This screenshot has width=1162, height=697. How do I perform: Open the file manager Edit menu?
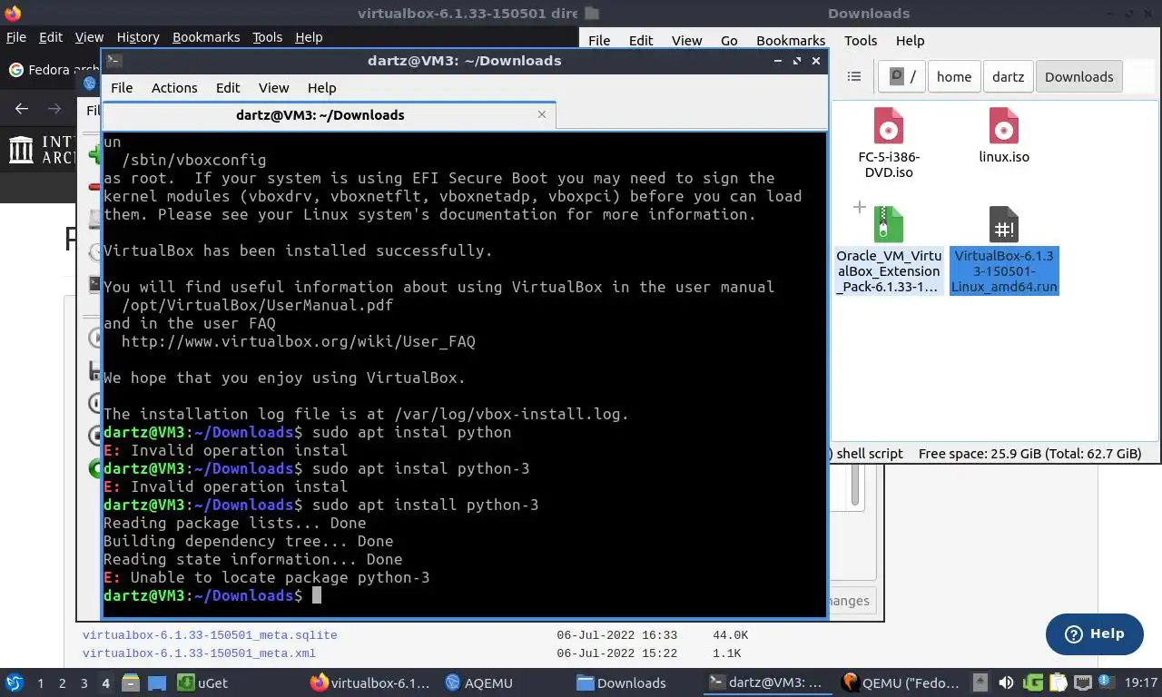(x=641, y=40)
